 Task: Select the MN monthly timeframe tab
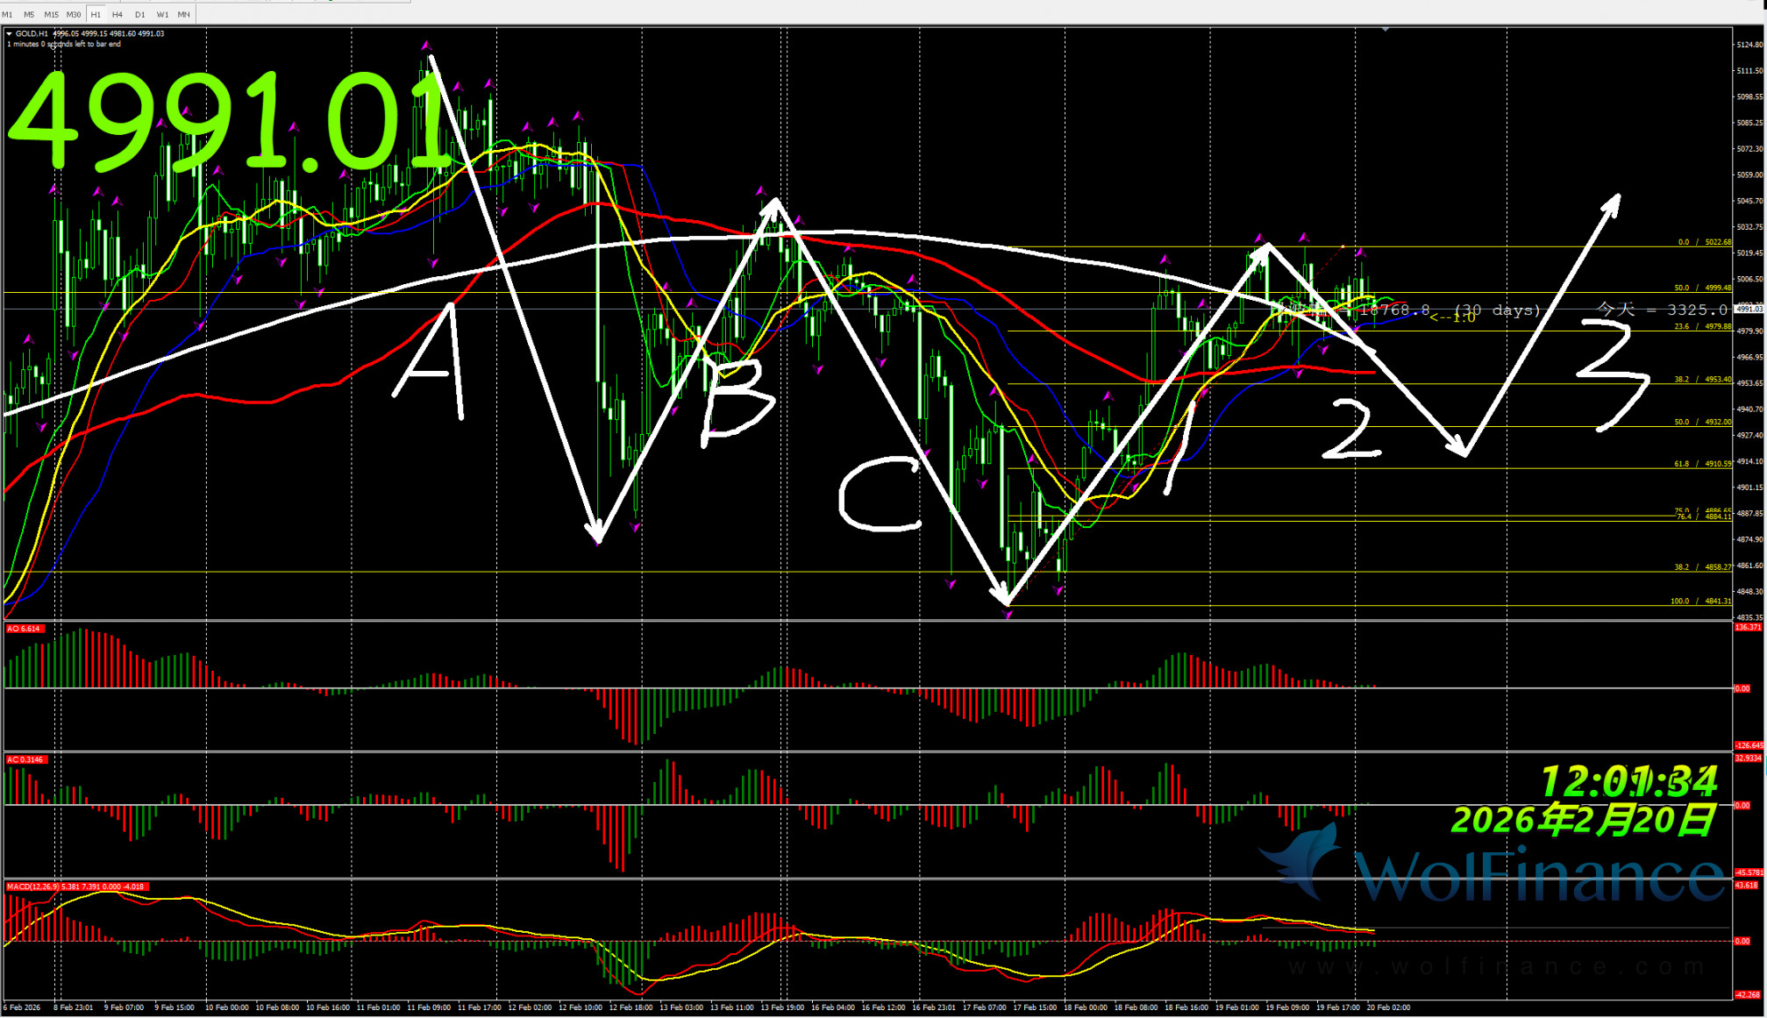183,14
